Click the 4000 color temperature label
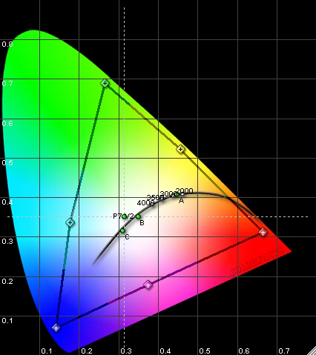 click(145, 203)
